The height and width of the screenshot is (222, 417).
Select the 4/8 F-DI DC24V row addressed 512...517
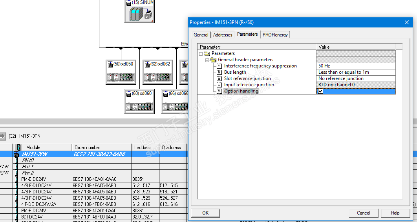(x=94, y=186)
